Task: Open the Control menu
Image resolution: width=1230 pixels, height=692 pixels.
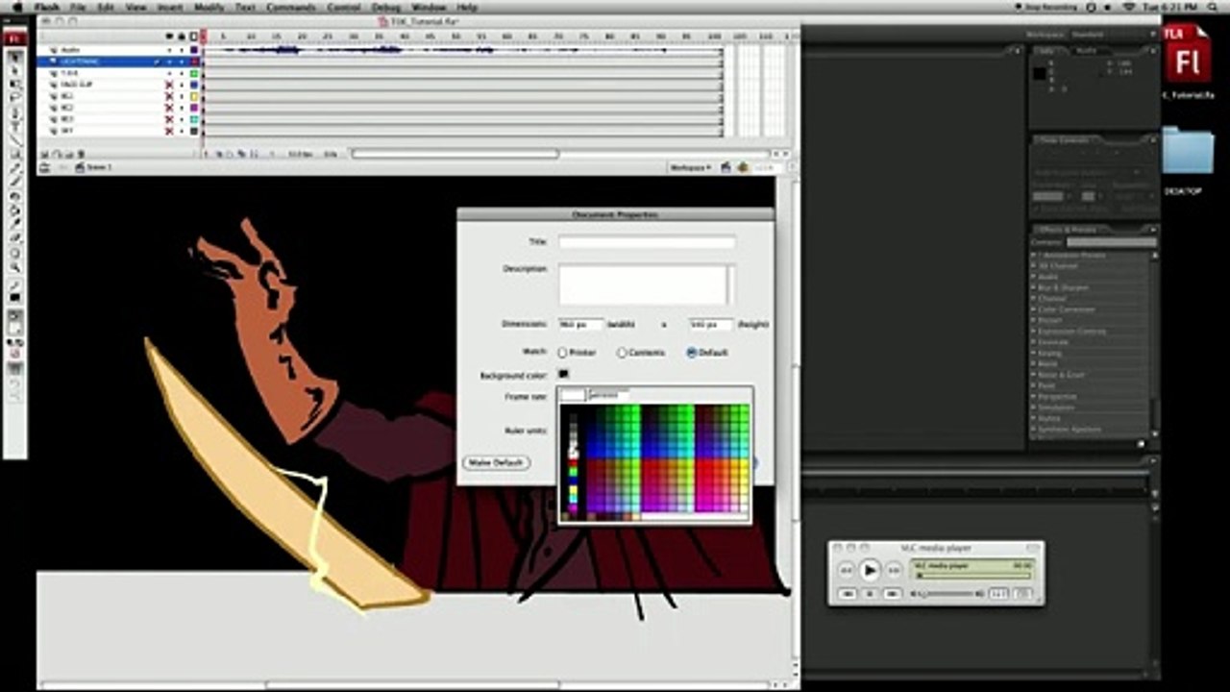Action: [x=343, y=7]
